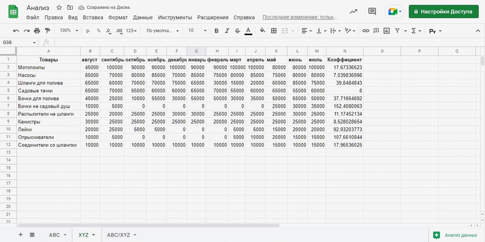Expand the 100% zoom dropdown
Image resolution: width=485 pixels, height=242 pixels.
tap(69, 30)
